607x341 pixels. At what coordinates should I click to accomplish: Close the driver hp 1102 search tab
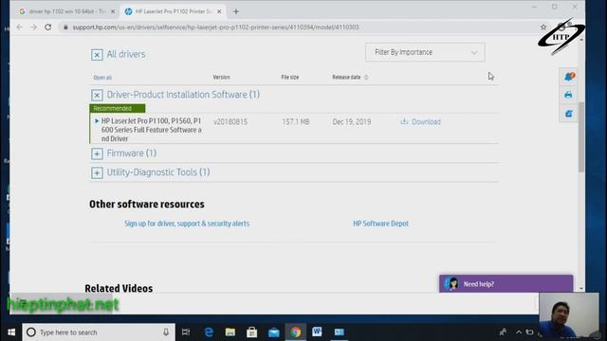click(x=113, y=11)
